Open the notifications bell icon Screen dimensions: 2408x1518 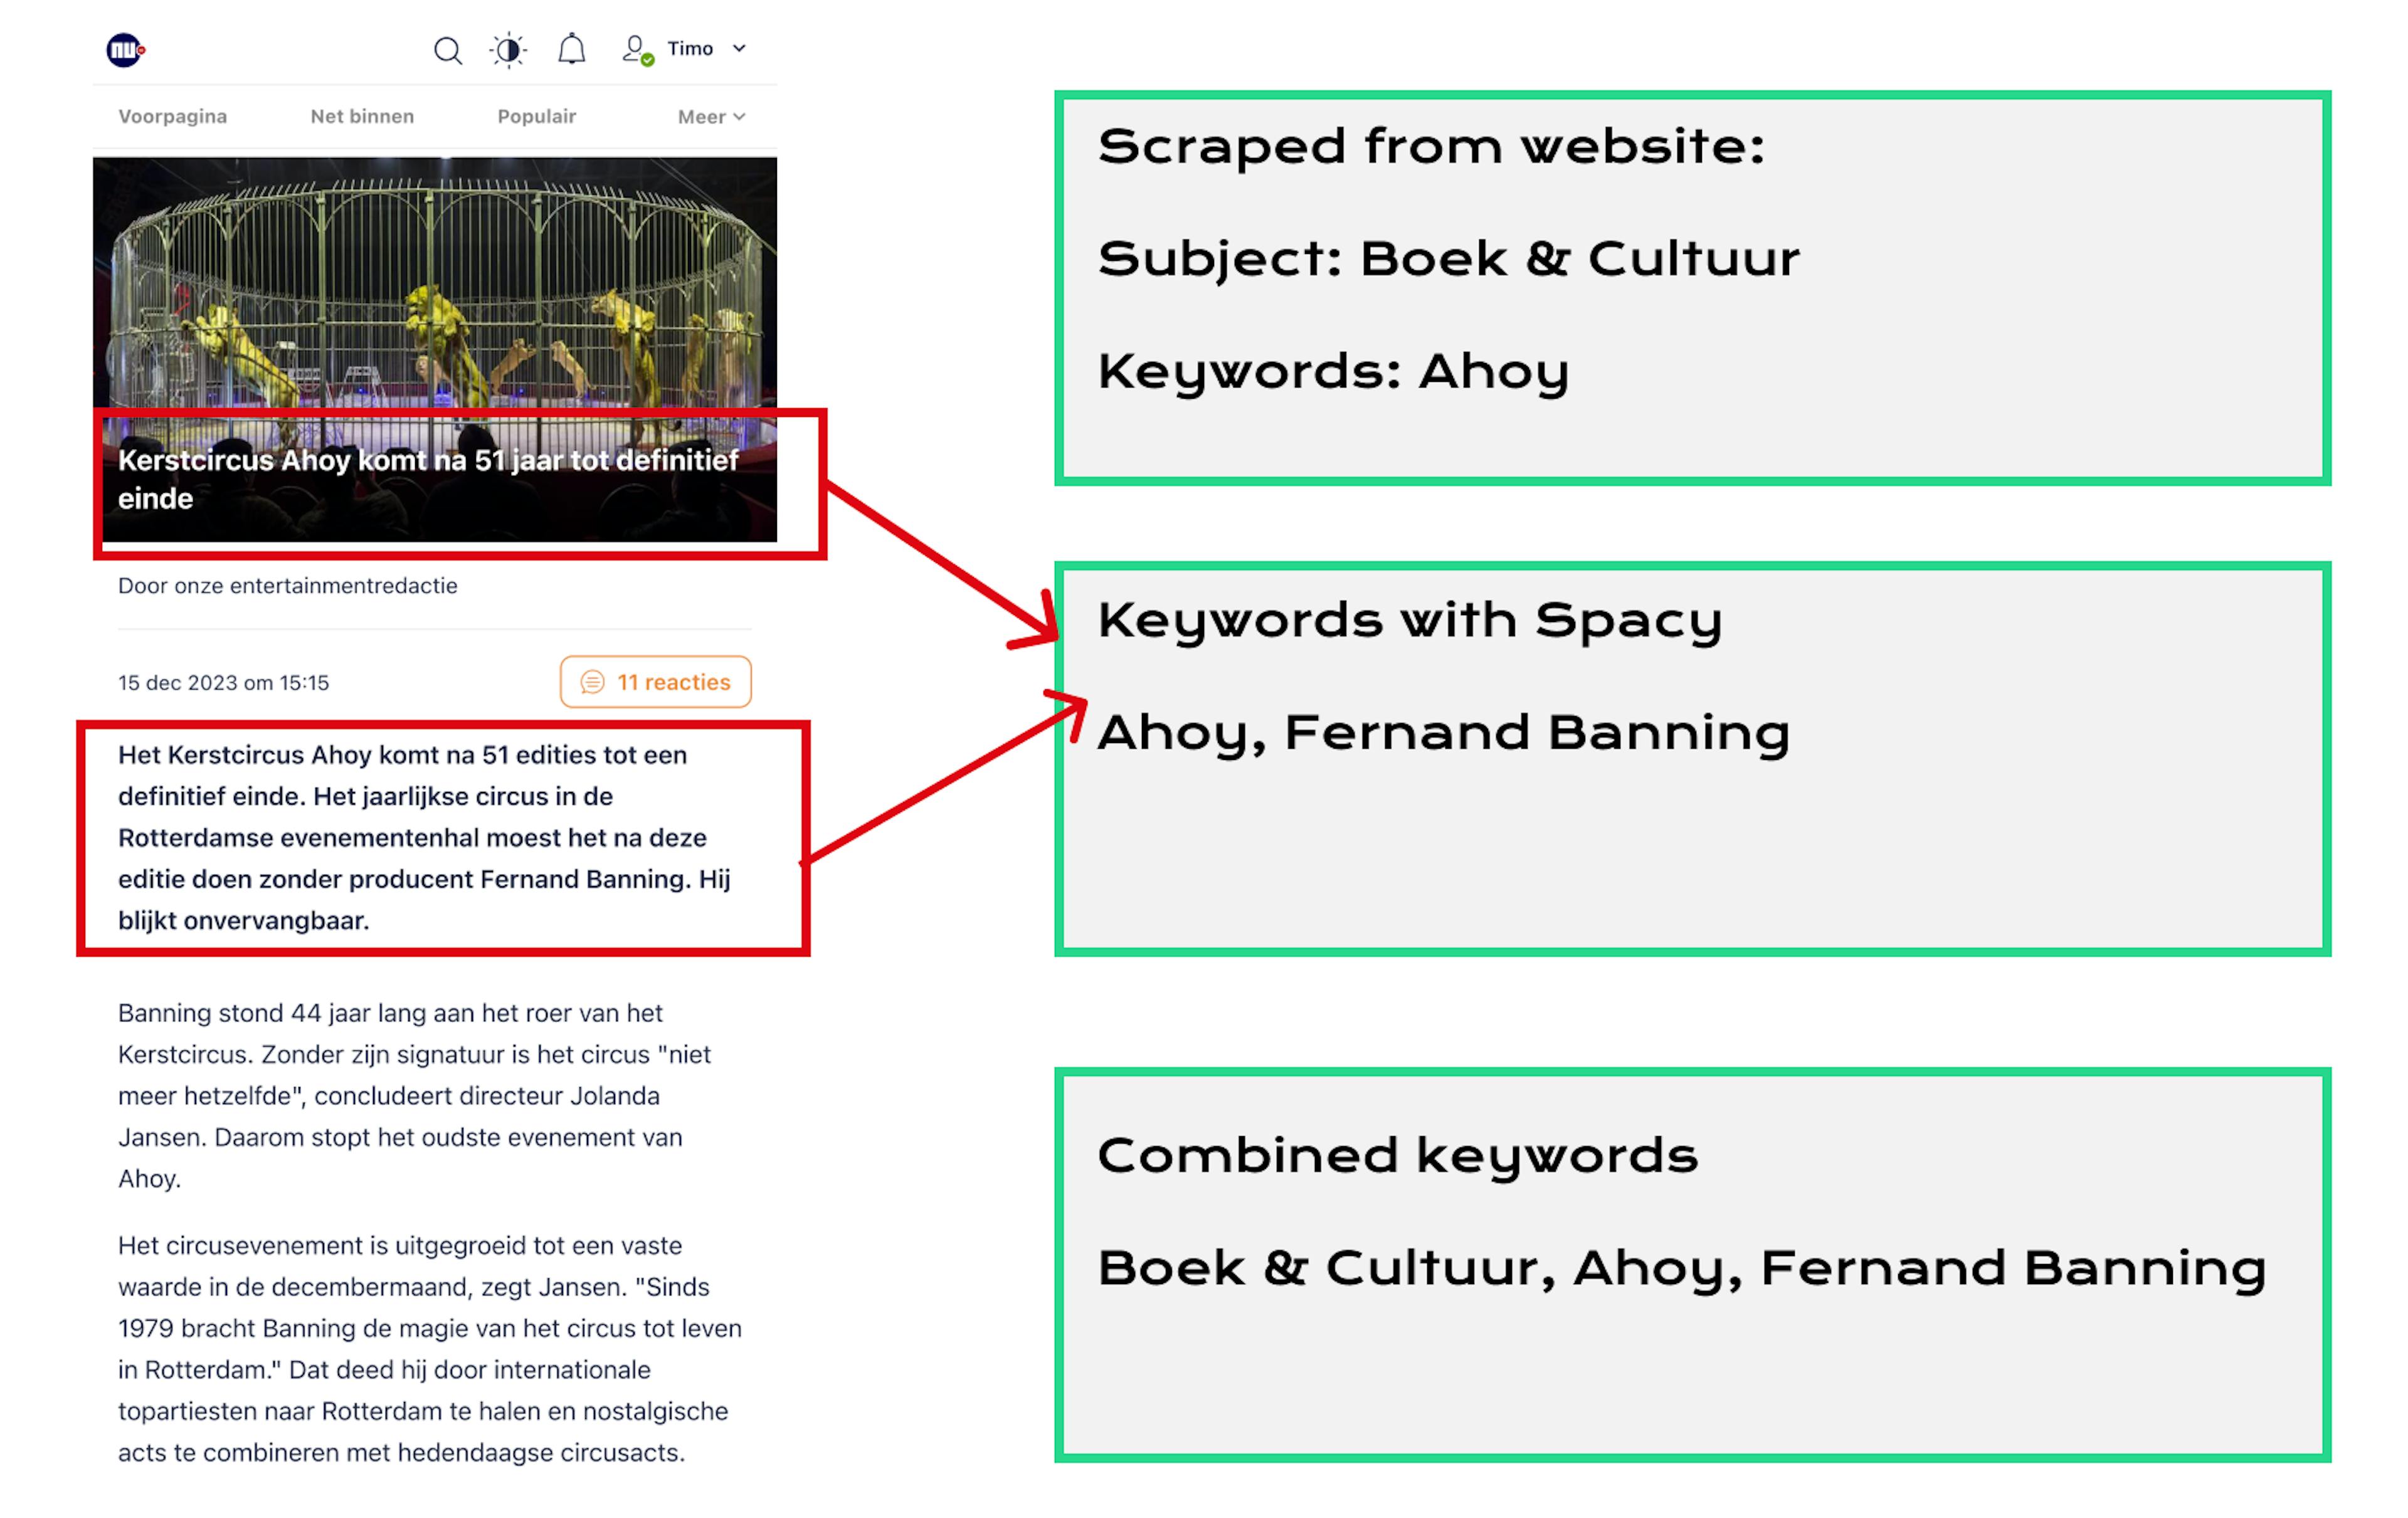click(571, 49)
